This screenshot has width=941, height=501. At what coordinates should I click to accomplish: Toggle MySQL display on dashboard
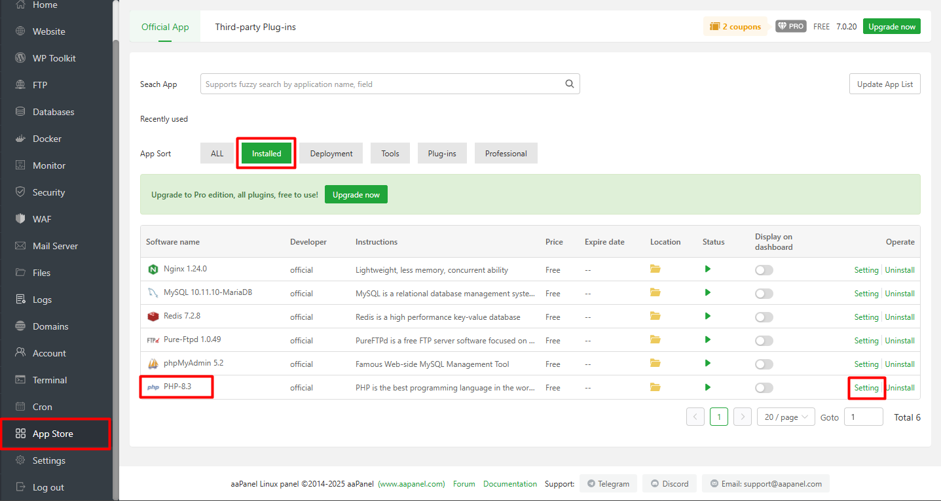(764, 294)
